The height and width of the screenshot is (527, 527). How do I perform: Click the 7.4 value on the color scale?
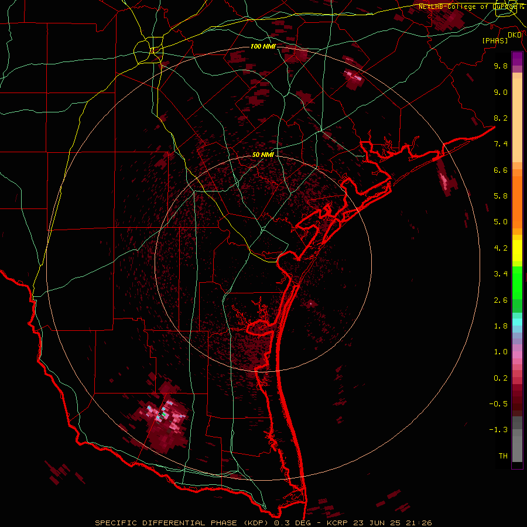501,144
